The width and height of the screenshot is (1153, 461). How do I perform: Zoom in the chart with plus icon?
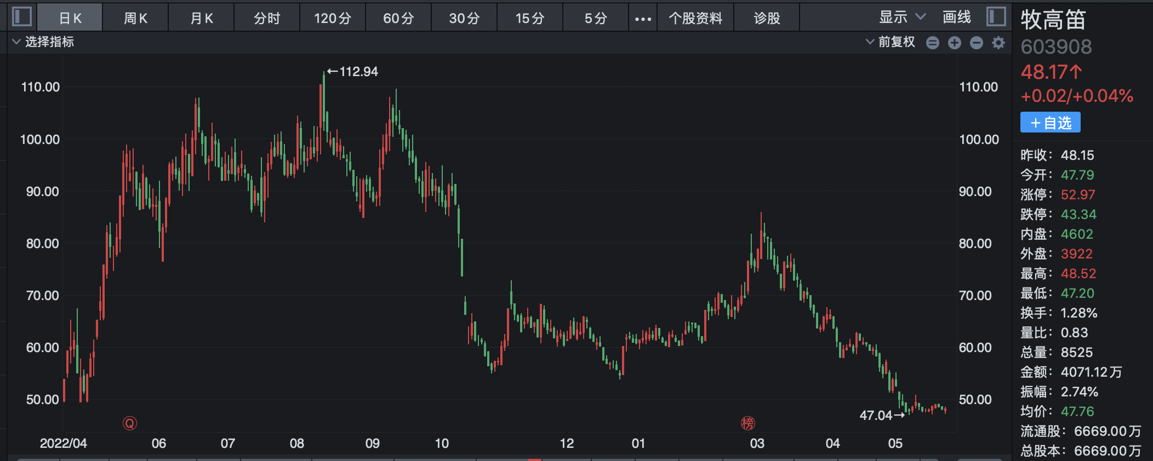tap(955, 43)
